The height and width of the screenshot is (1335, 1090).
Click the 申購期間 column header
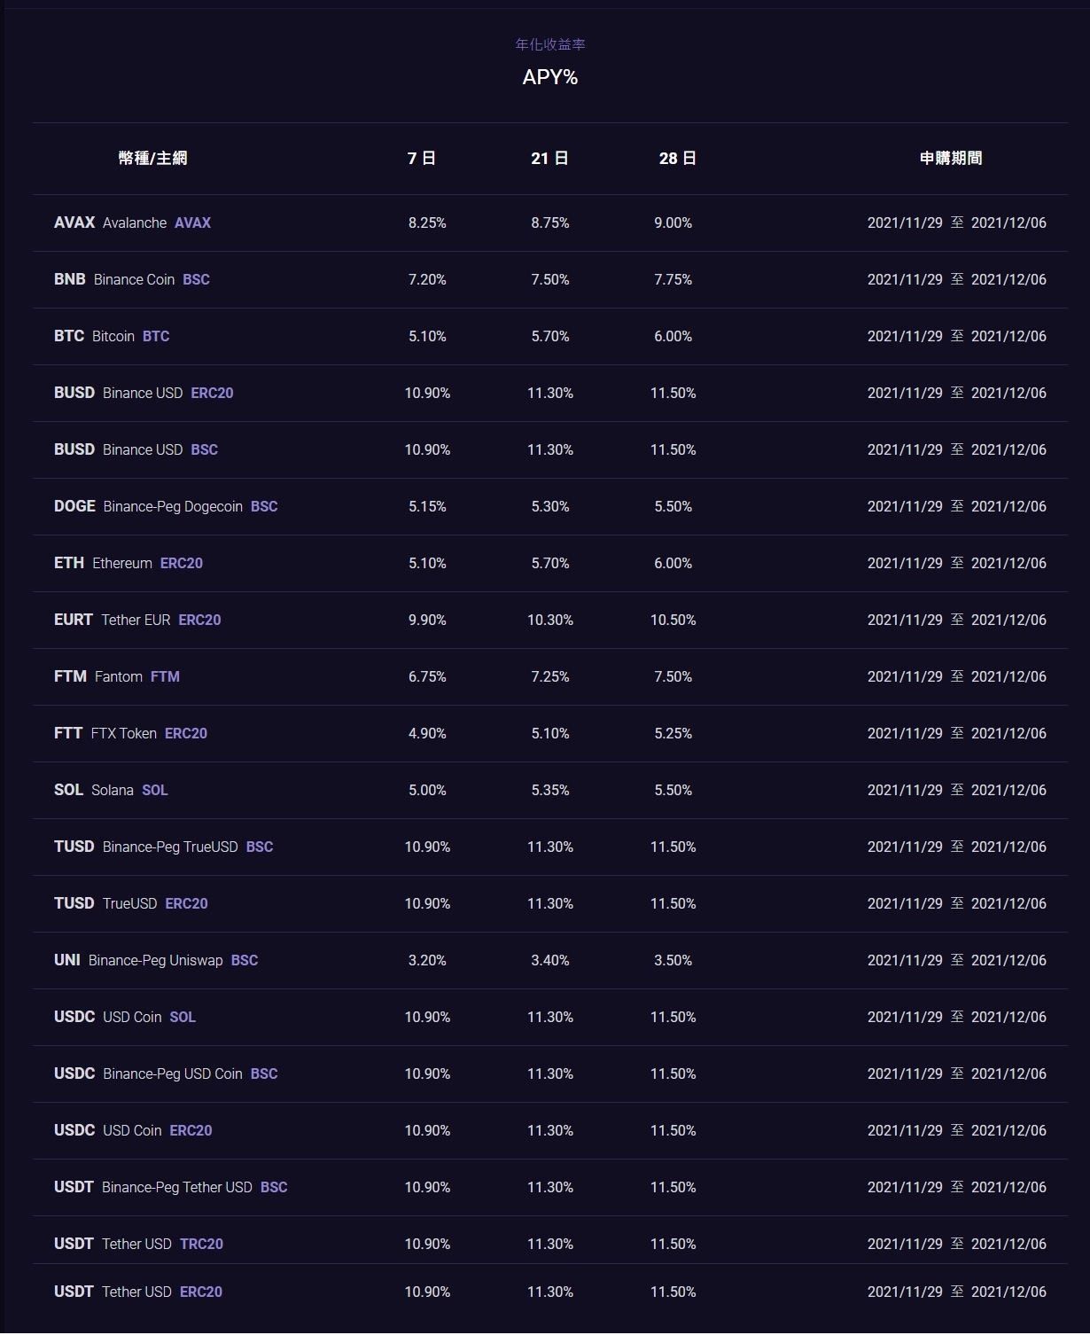point(951,158)
